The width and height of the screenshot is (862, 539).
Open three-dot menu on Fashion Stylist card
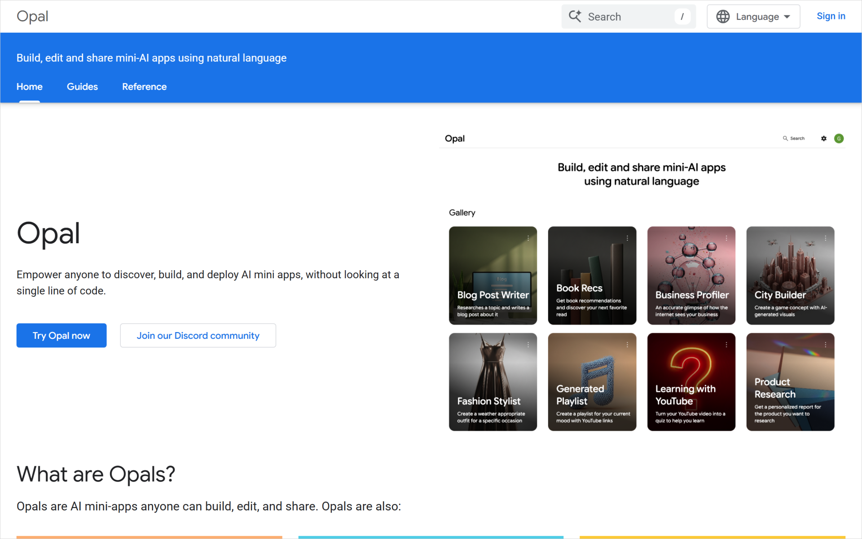click(x=528, y=345)
